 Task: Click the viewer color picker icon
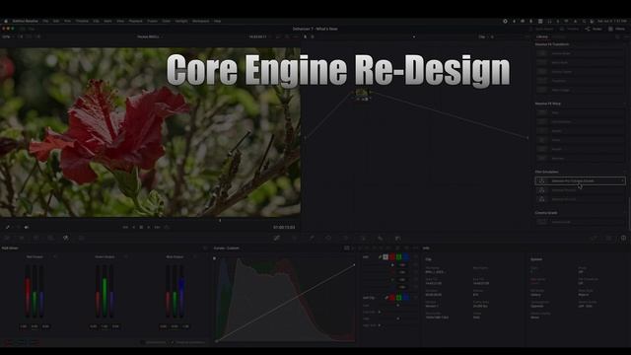click(x=8, y=228)
